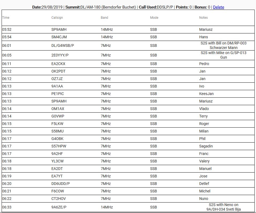Click callsign 2E0YYY/P row
256x213 pixels.
60,55
